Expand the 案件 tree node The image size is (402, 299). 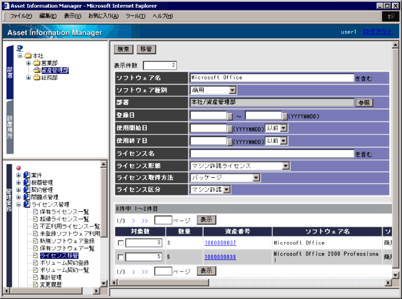point(18,175)
